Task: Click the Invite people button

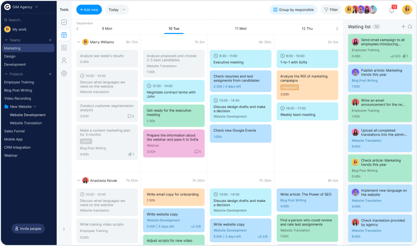Action: point(28,229)
